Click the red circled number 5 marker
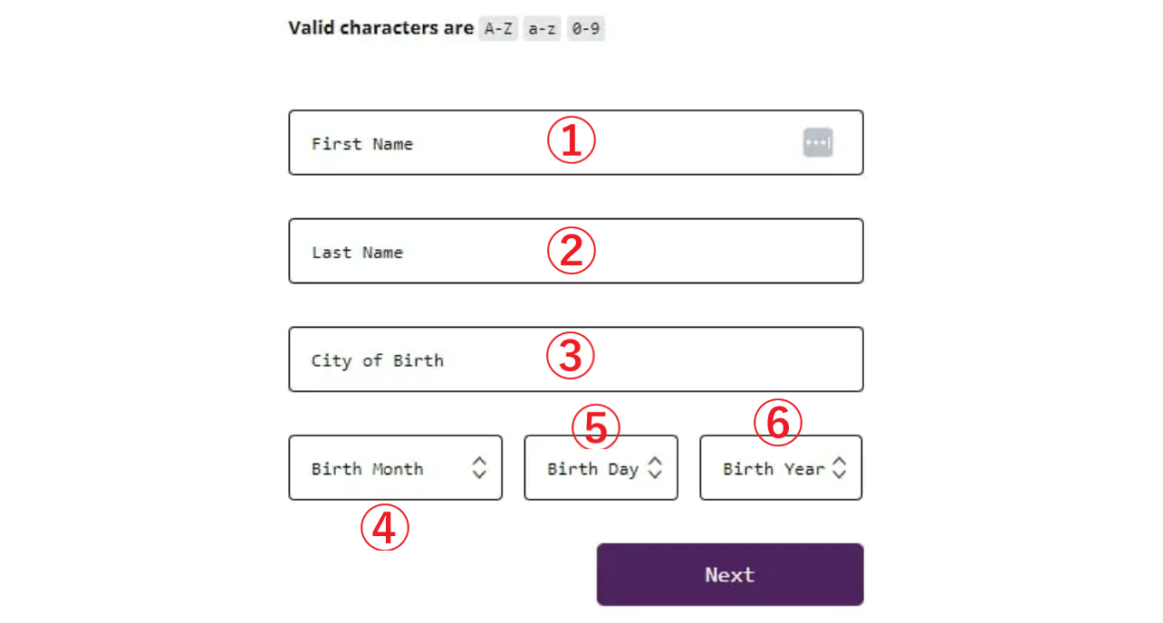1163x623 pixels. point(596,427)
